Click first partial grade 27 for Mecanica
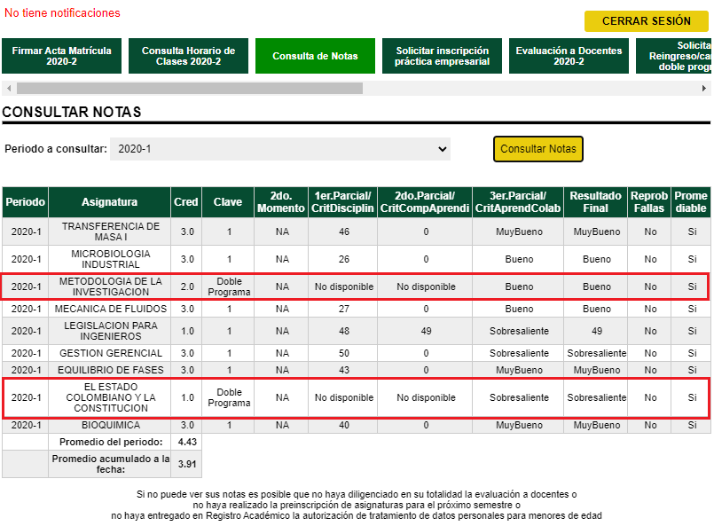This screenshot has width=714, height=526. click(344, 309)
